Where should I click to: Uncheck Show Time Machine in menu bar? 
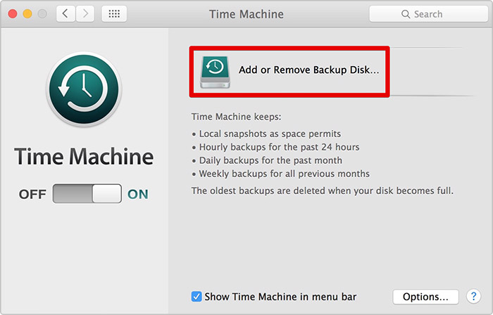coord(196,297)
